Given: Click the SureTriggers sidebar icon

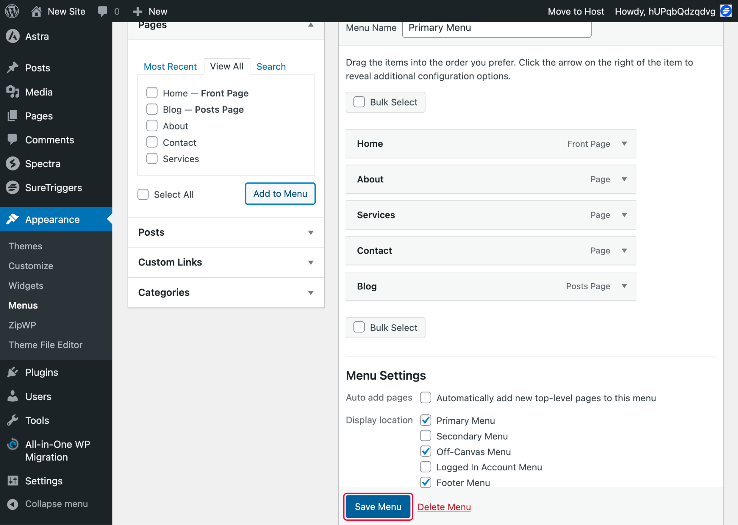Looking at the screenshot, I should (x=13, y=187).
